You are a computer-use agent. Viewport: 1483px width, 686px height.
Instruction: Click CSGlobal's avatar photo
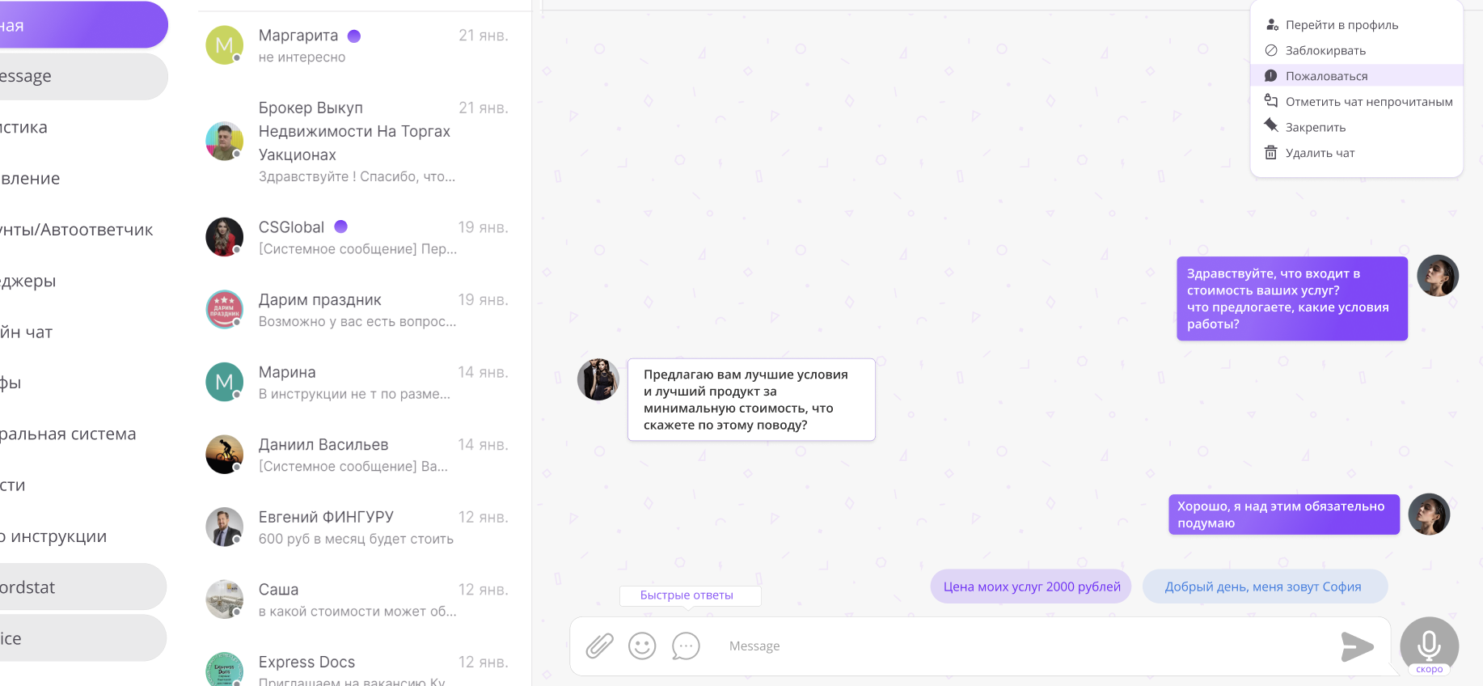pyautogui.click(x=225, y=237)
